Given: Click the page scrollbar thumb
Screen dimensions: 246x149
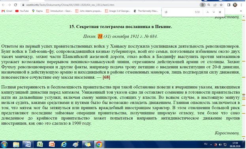Looking at the screenshot, I should click(244, 95).
